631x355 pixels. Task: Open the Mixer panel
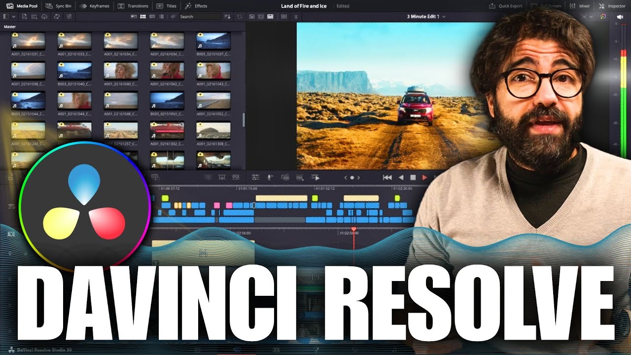coord(579,6)
